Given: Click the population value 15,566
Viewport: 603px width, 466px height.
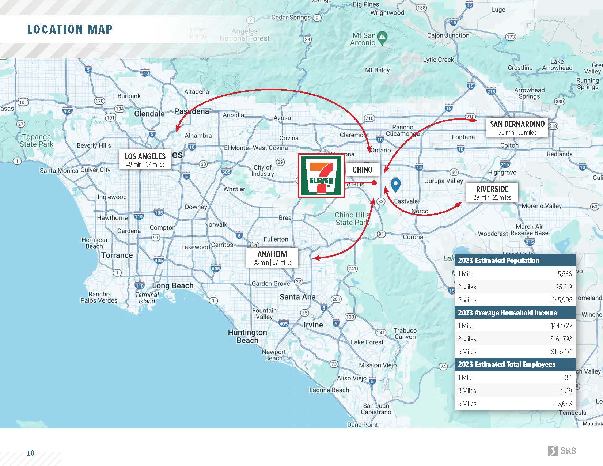Looking at the screenshot, I should [564, 274].
